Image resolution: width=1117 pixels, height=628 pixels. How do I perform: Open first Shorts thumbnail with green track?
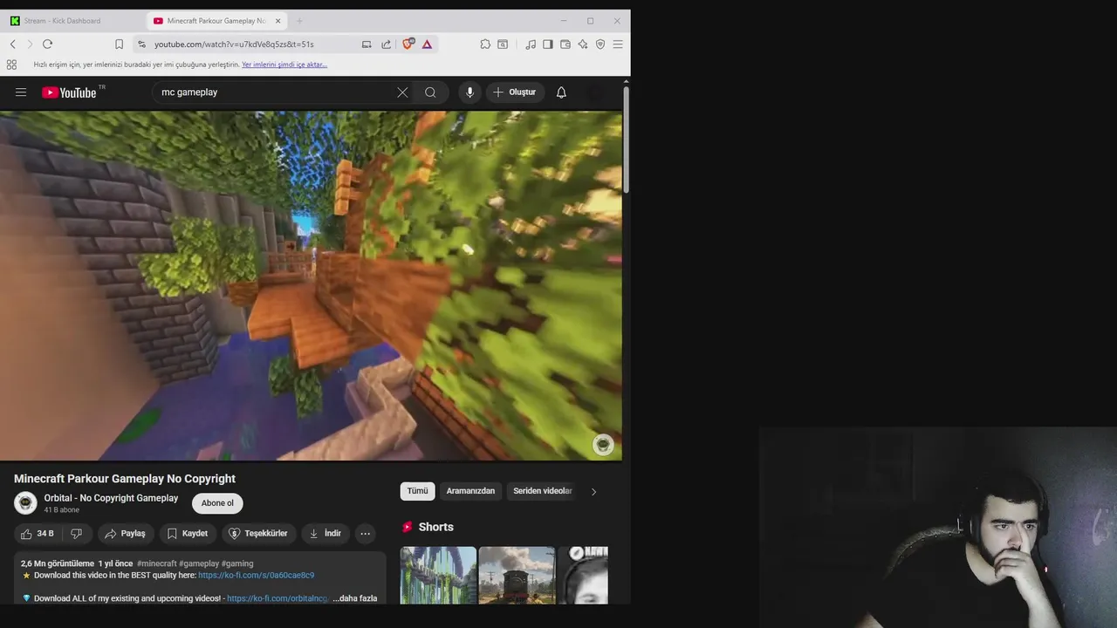point(438,576)
